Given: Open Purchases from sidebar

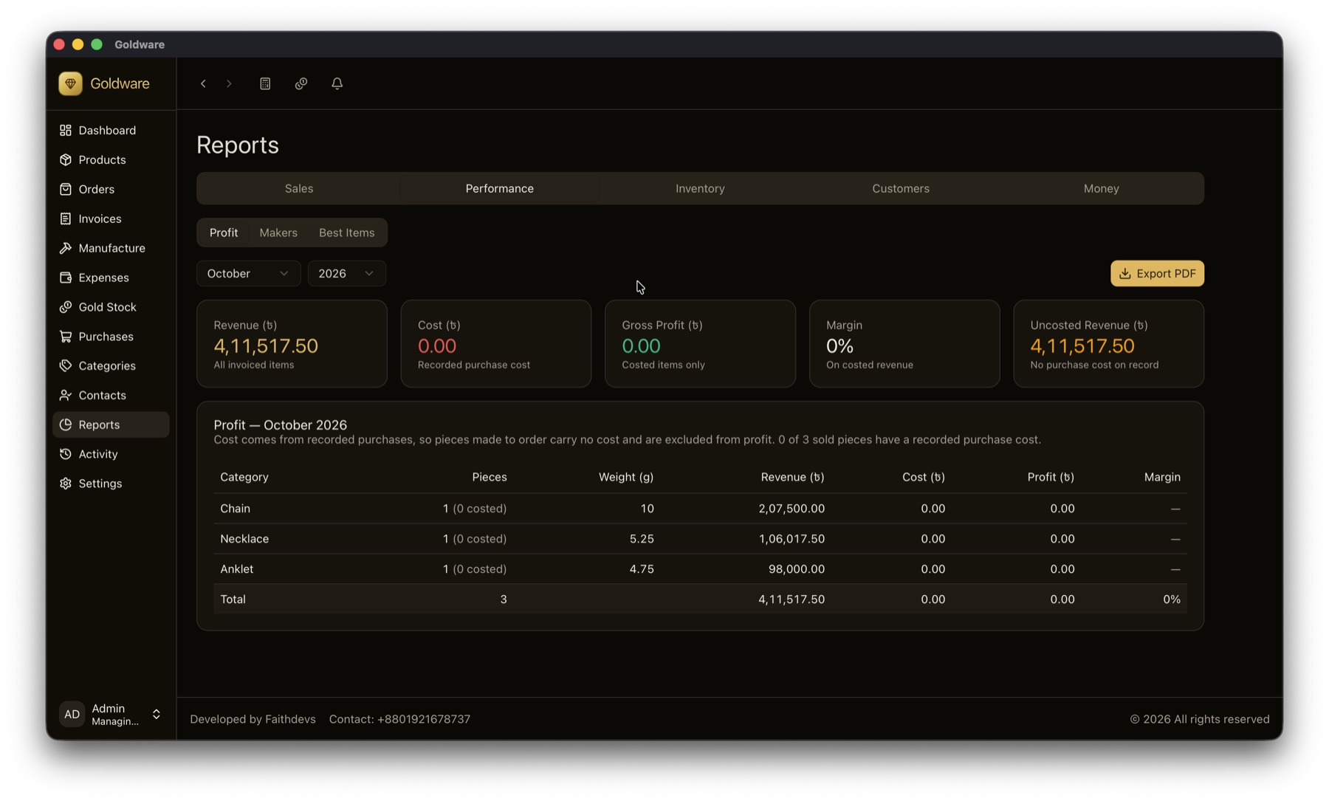Looking at the screenshot, I should [x=111, y=337].
